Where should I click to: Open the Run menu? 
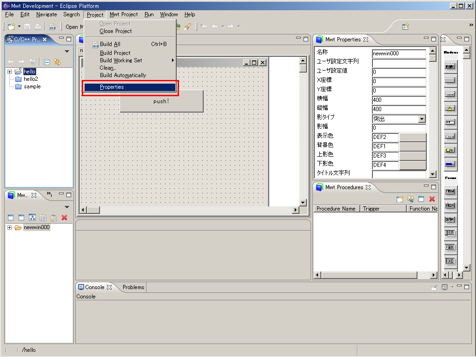pyautogui.click(x=149, y=14)
